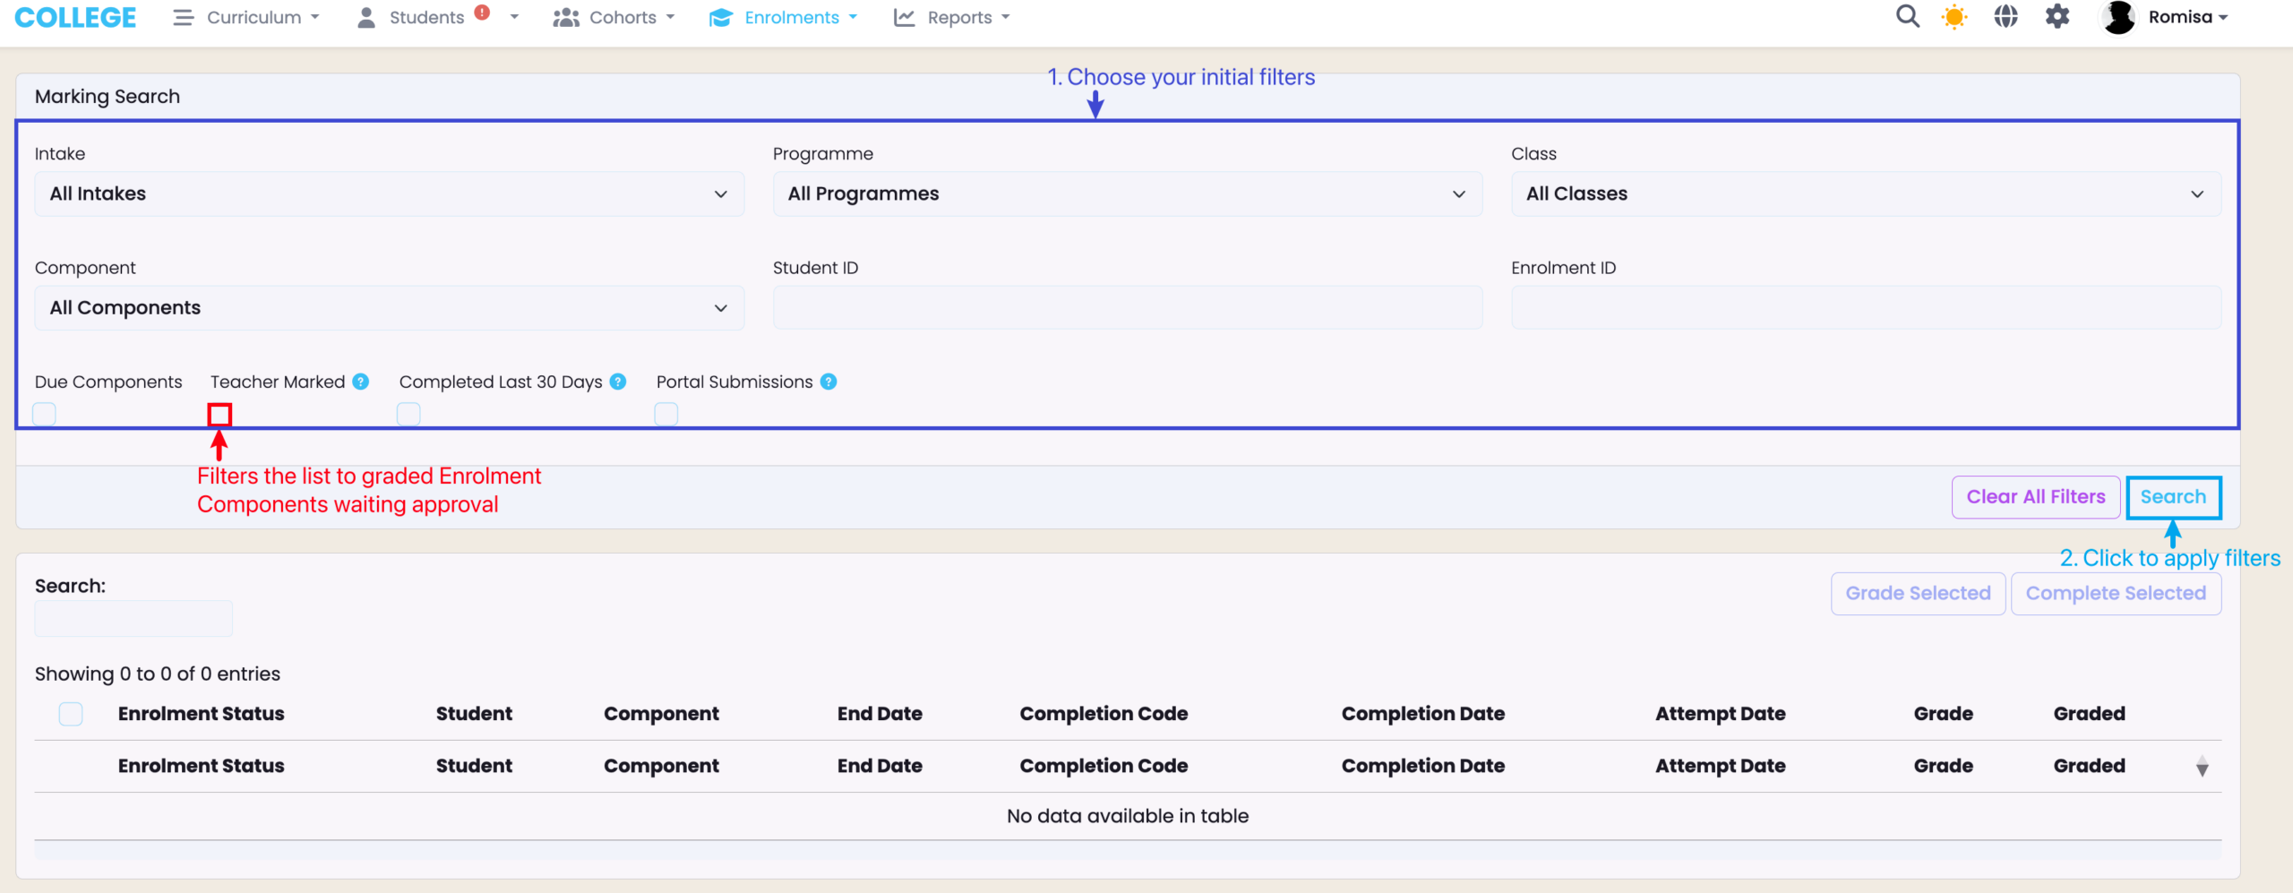2293x893 pixels.
Task: Open the All Programmes dropdown
Action: pos(1127,194)
